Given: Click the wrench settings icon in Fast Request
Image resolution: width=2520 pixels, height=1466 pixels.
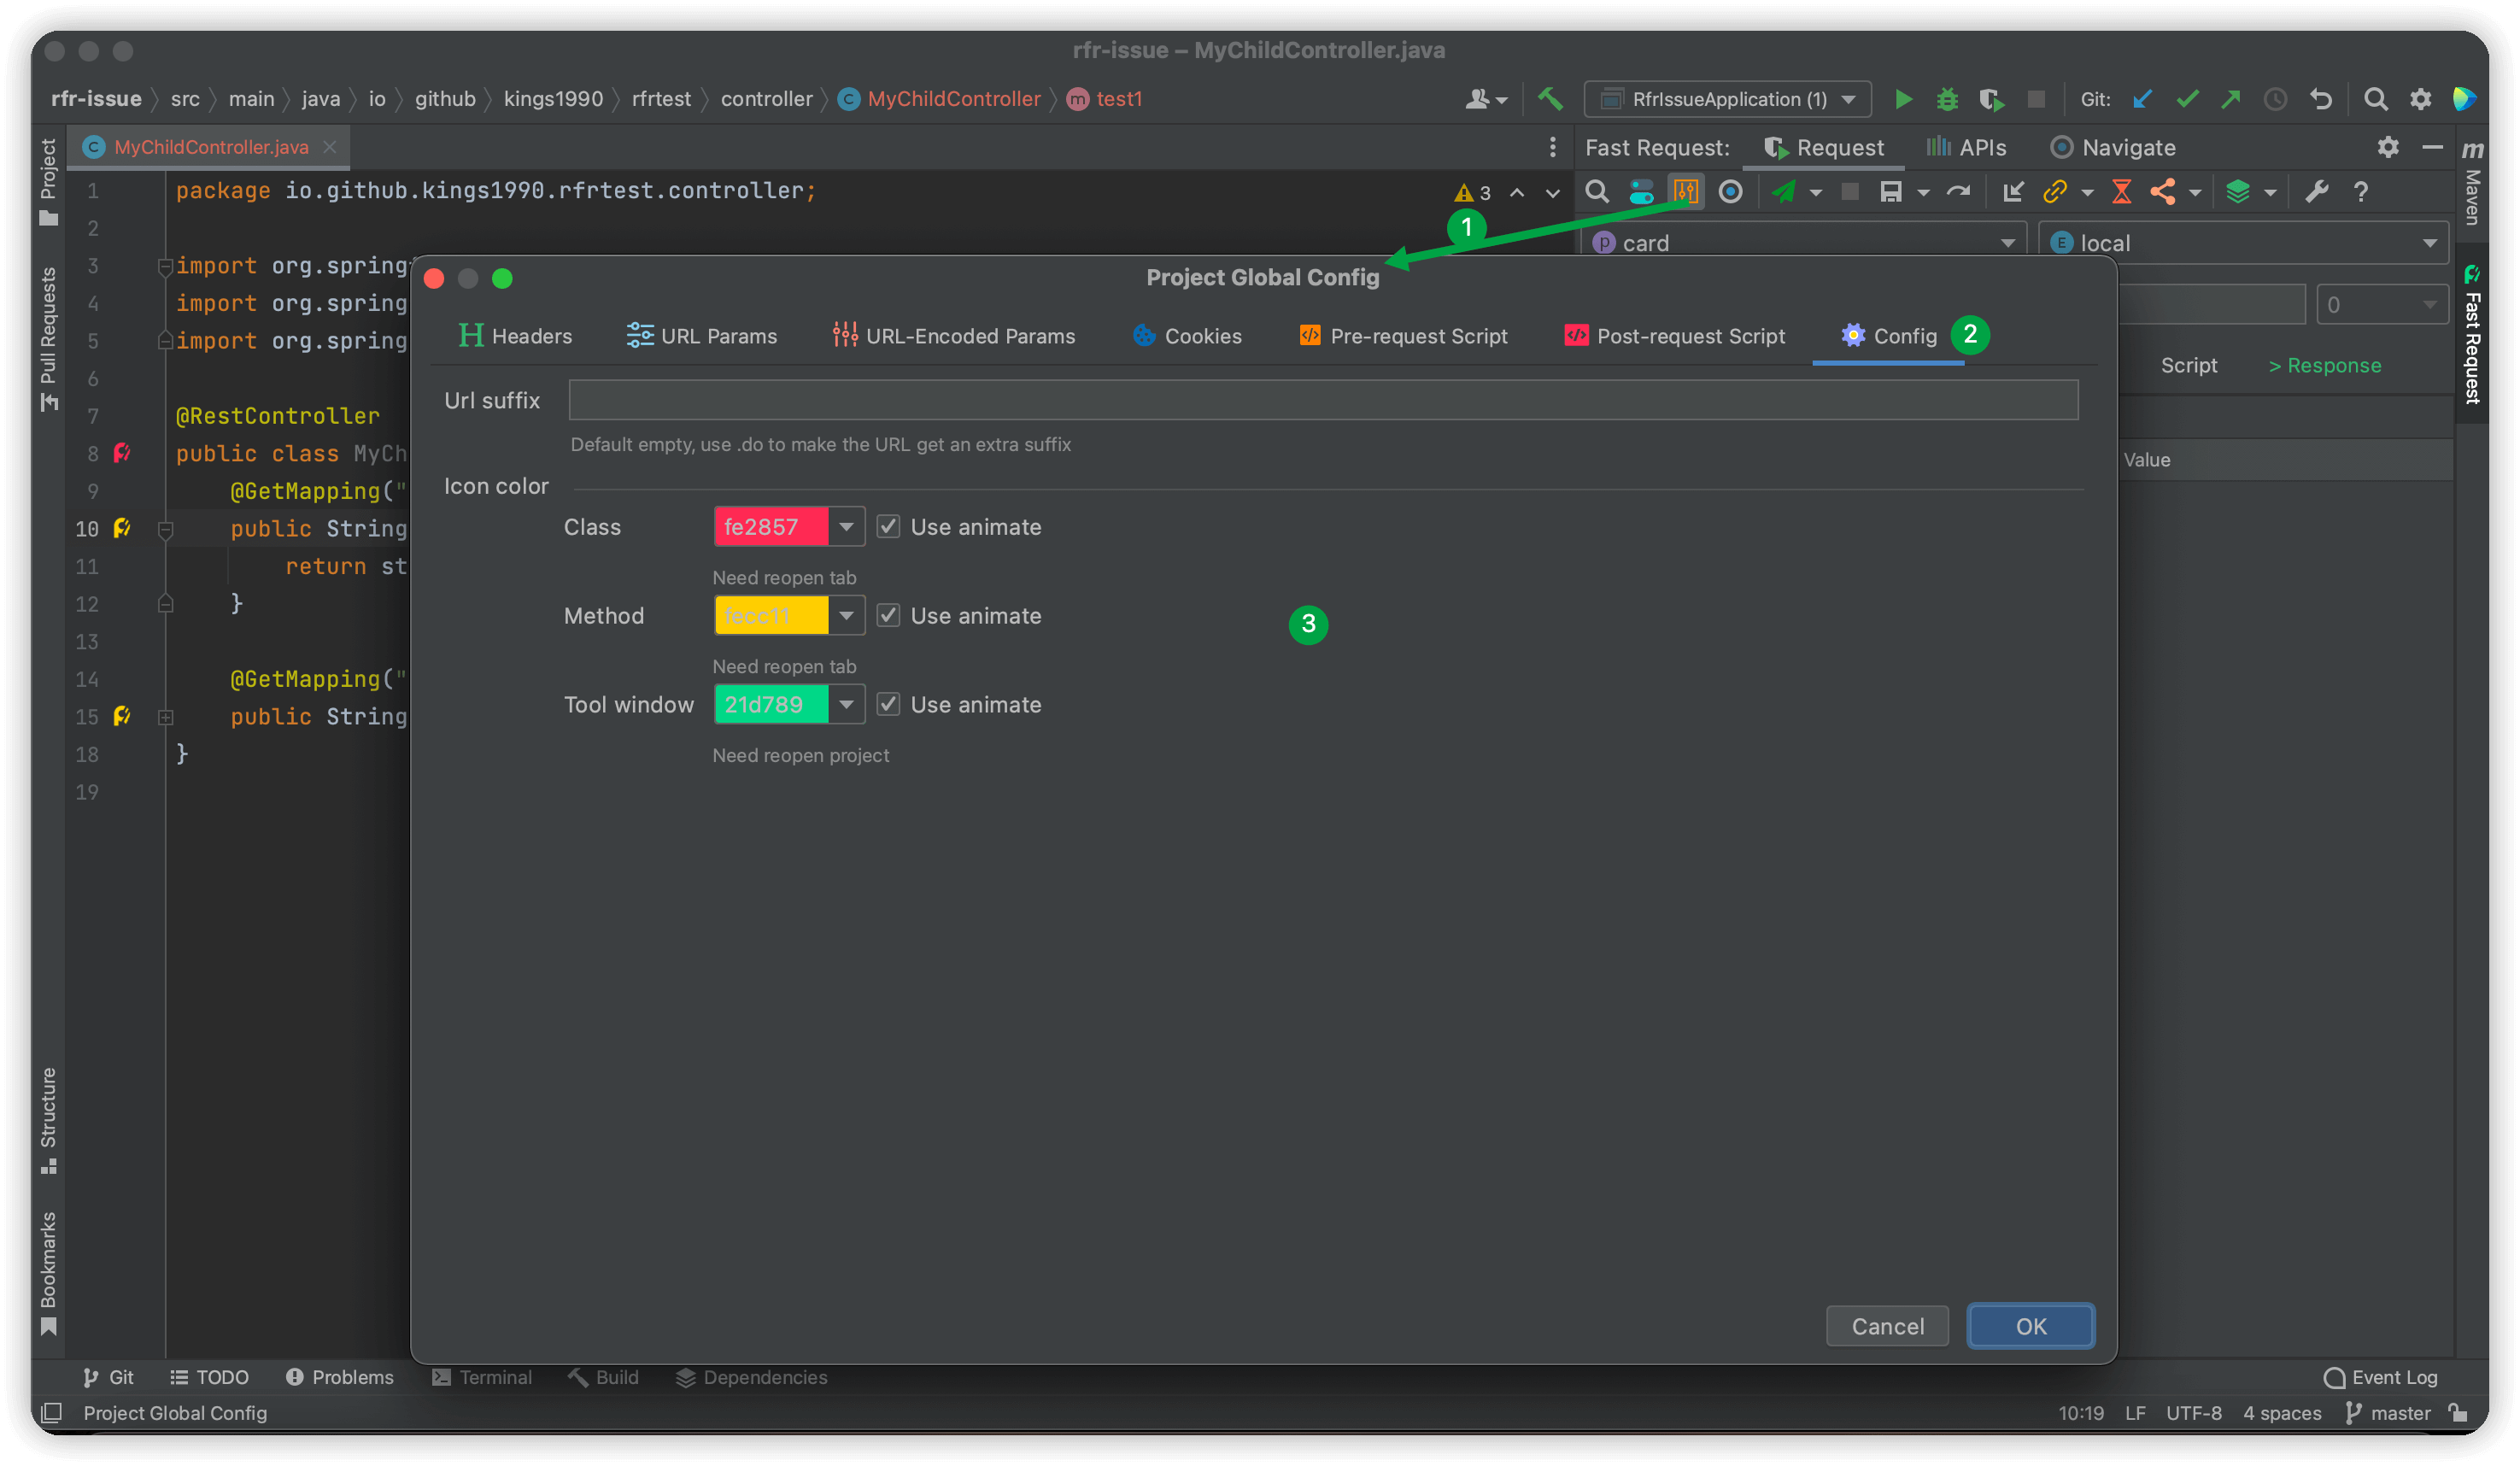Looking at the screenshot, I should pos(2317,192).
